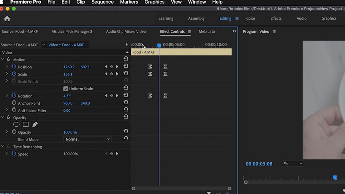
Task: Add or remove a Position keyframe
Action: (x=112, y=67)
